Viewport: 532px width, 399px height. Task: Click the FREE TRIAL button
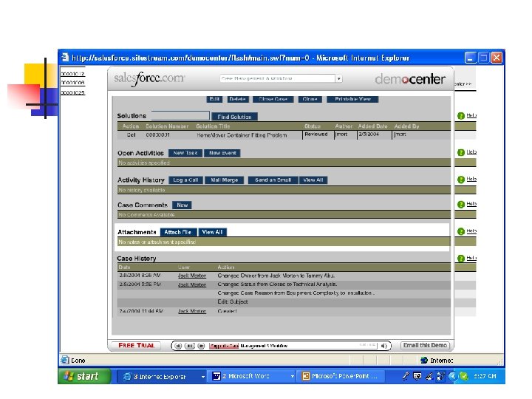137,345
